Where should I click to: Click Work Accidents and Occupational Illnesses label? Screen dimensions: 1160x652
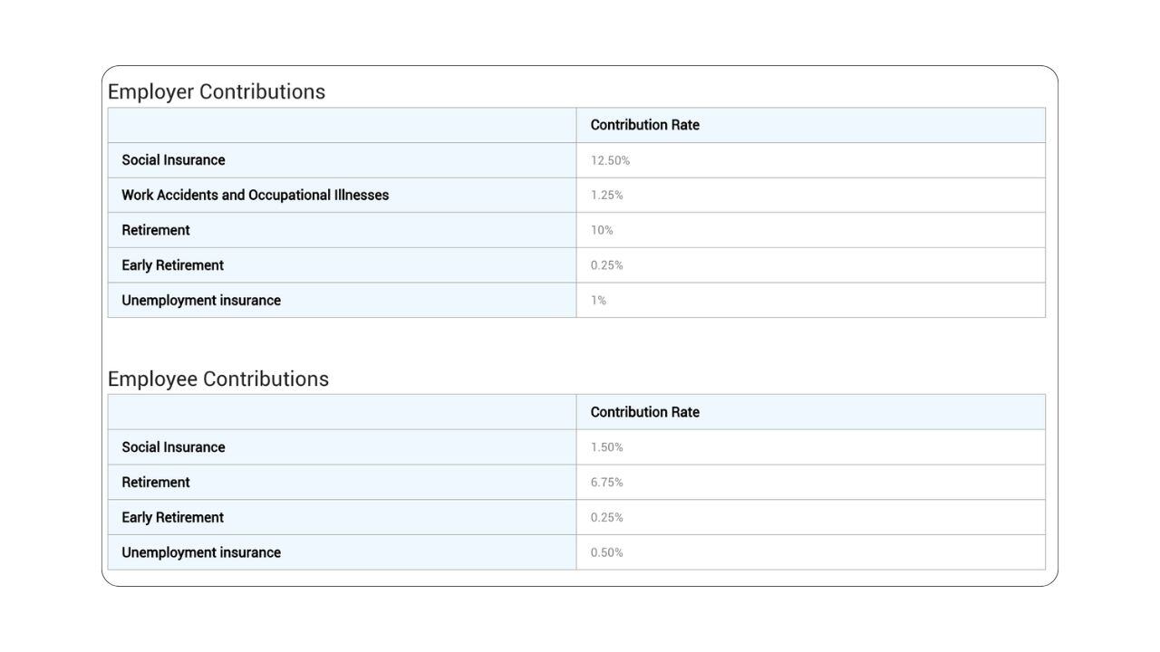[255, 195]
